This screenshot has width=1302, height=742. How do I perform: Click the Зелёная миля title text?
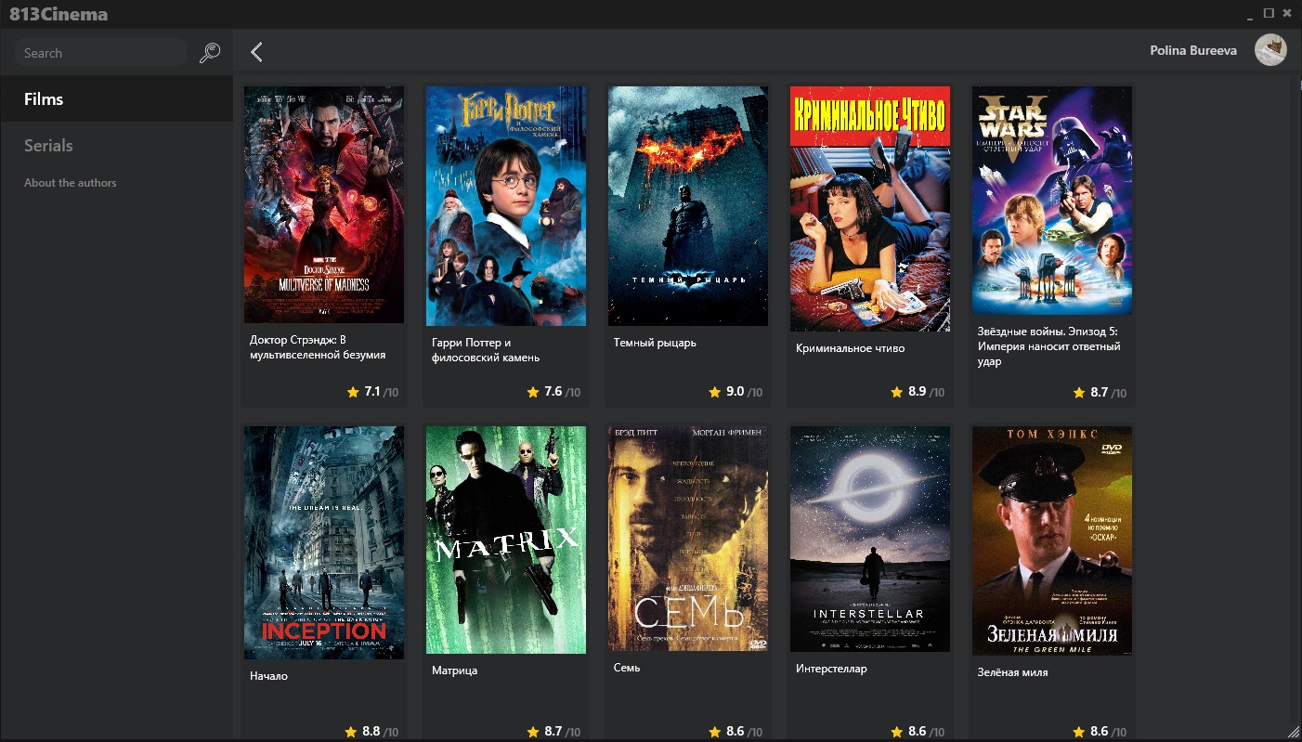pyautogui.click(x=1013, y=672)
